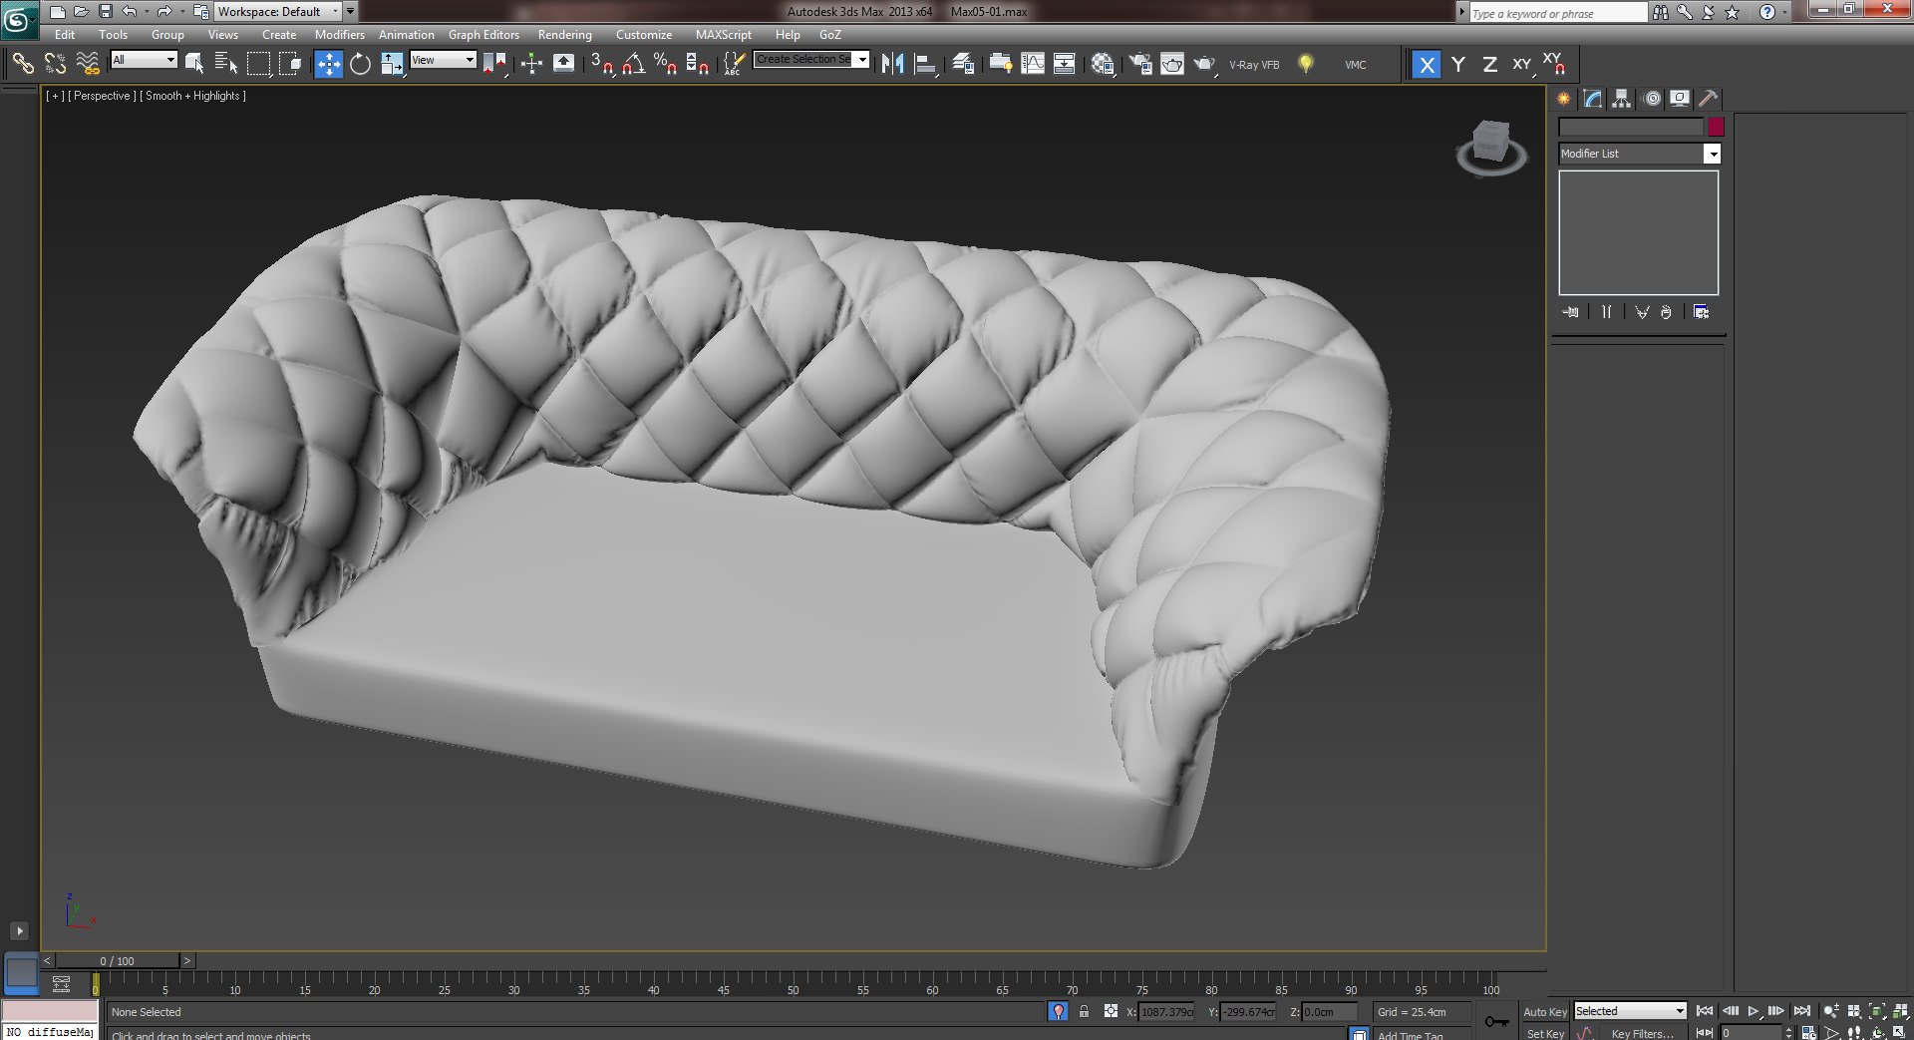Open the Rendering menu

pyautogui.click(x=564, y=35)
